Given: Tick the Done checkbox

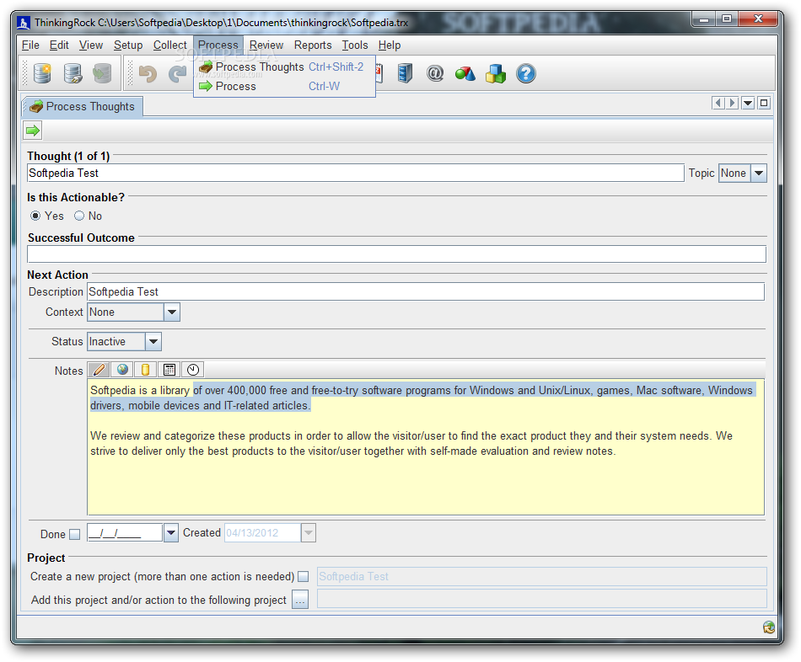Looking at the screenshot, I should pos(74,534).
